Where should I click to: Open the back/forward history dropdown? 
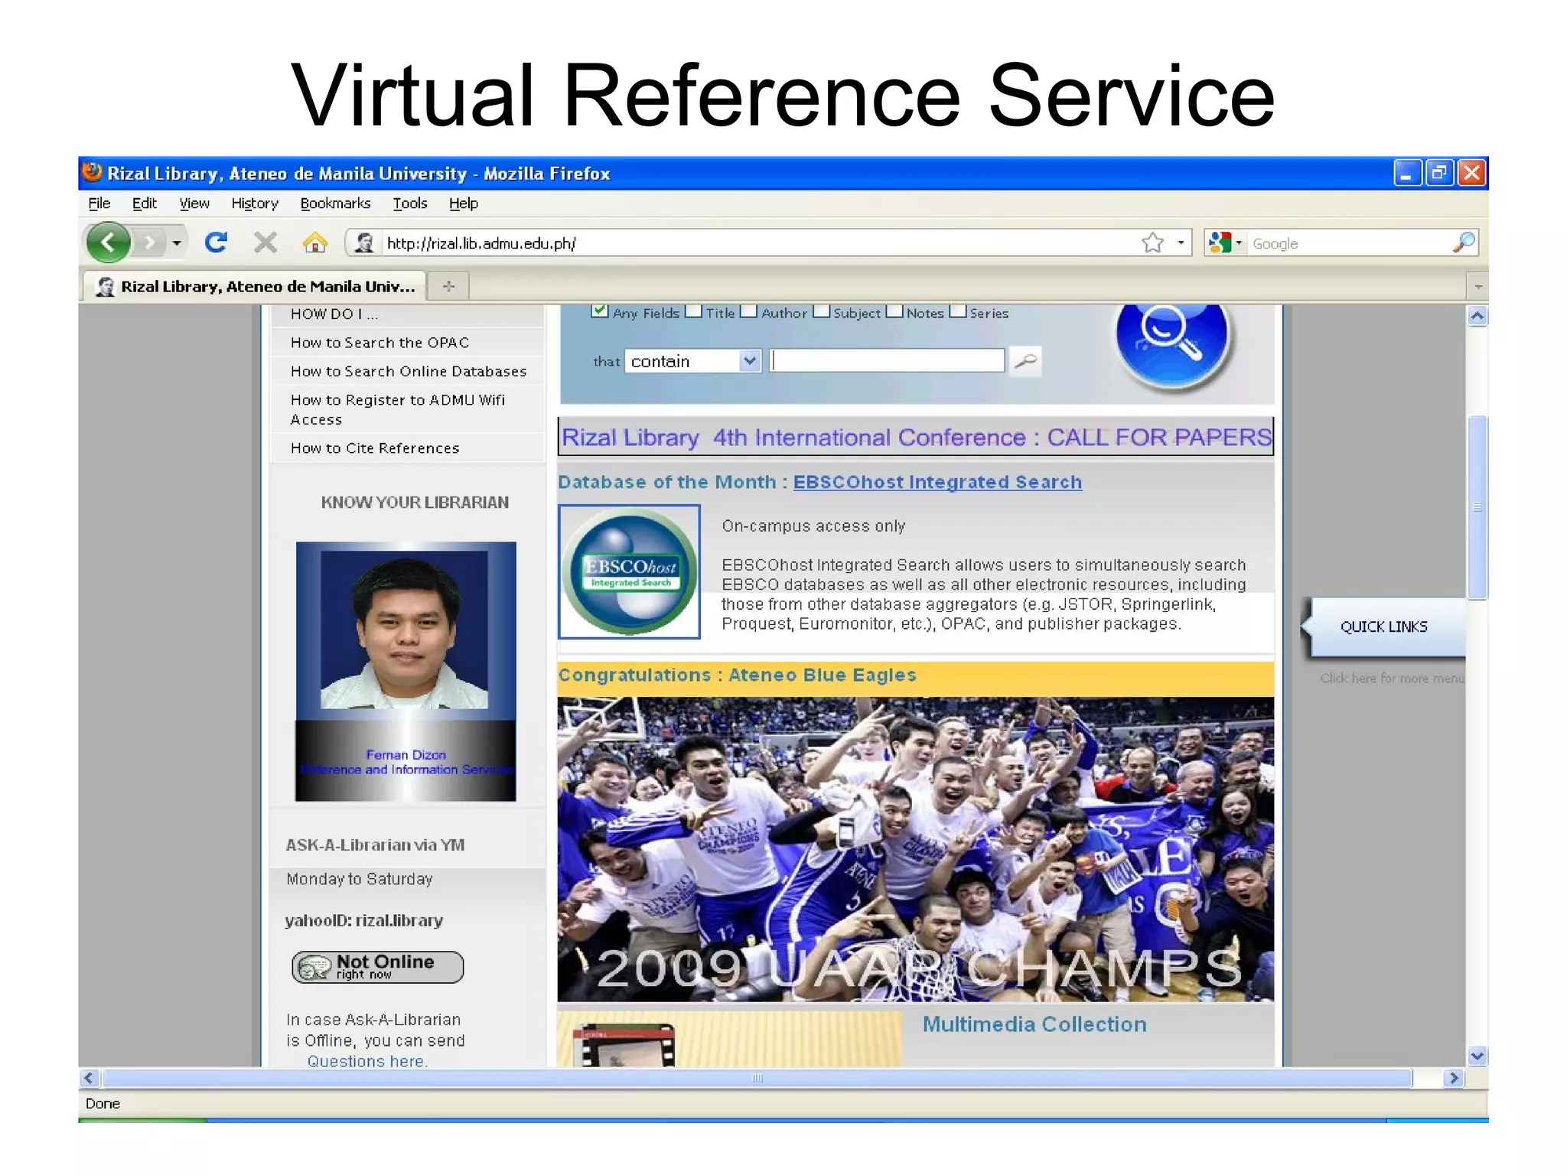point(177,243)
